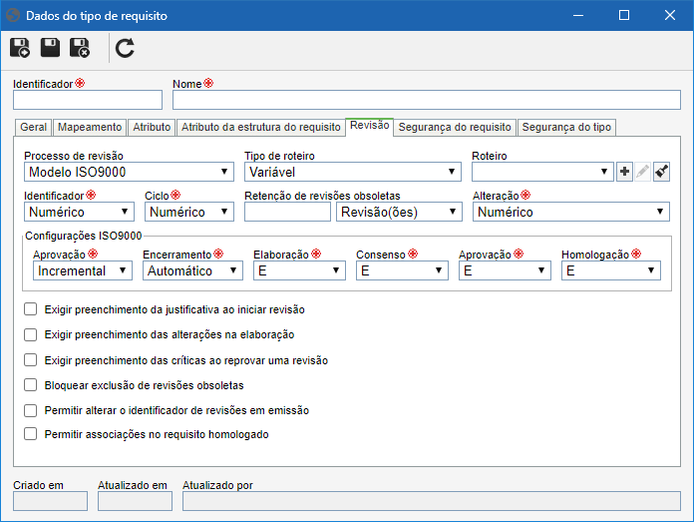Check Exigir preenchimento das alterações na elaboração
The height and width of the screenshot is (522, 694).
pos(31,334)
